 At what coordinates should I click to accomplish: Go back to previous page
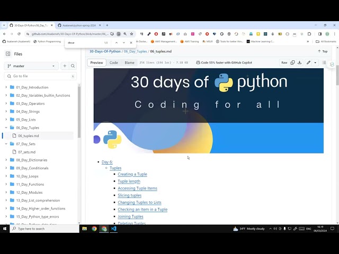tap(4, 34)
